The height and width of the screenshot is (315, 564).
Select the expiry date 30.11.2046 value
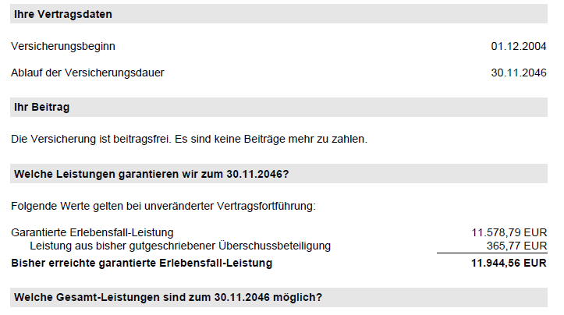[519, 73]
